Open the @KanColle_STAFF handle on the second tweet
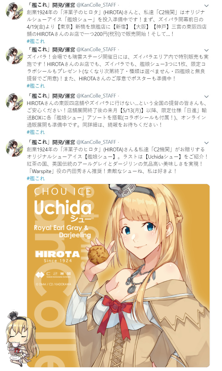Viewport: 222px width, 371px height. 96,49
